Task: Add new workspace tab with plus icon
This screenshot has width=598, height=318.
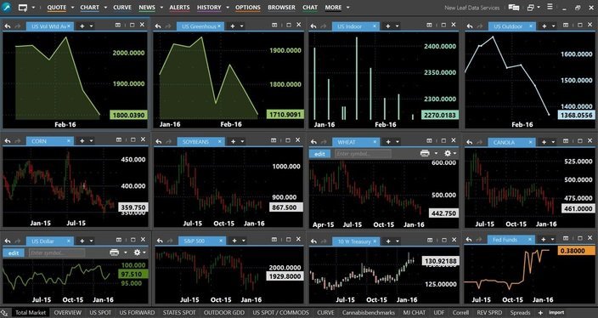Action: click(x=540, y=313)
